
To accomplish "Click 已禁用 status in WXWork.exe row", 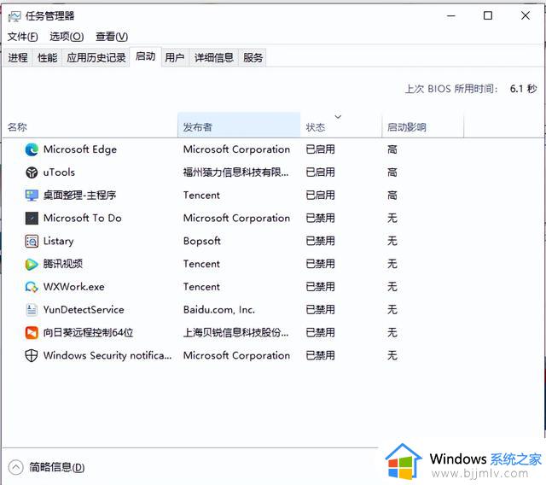I will click(321, 287).
